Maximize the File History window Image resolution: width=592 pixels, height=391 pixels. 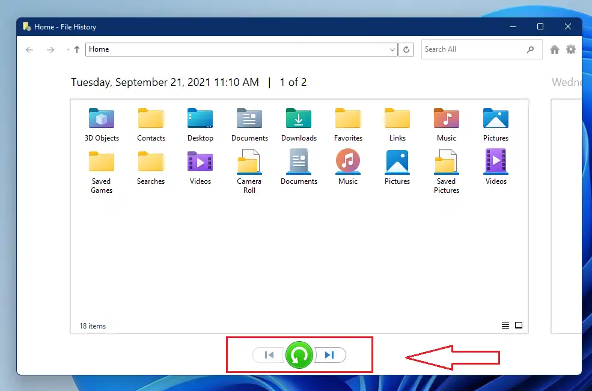(540, 26)
